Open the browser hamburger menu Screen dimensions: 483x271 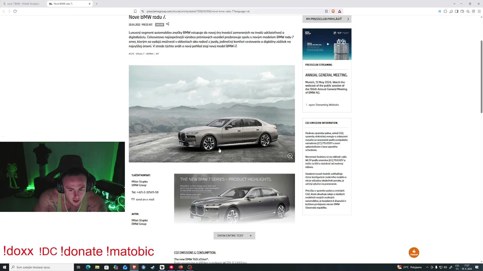(479, 11)
